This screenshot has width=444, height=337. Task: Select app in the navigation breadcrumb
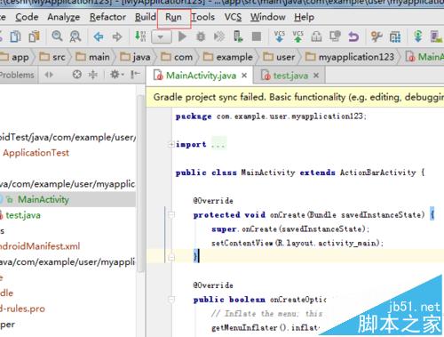(x=15, y=57)
